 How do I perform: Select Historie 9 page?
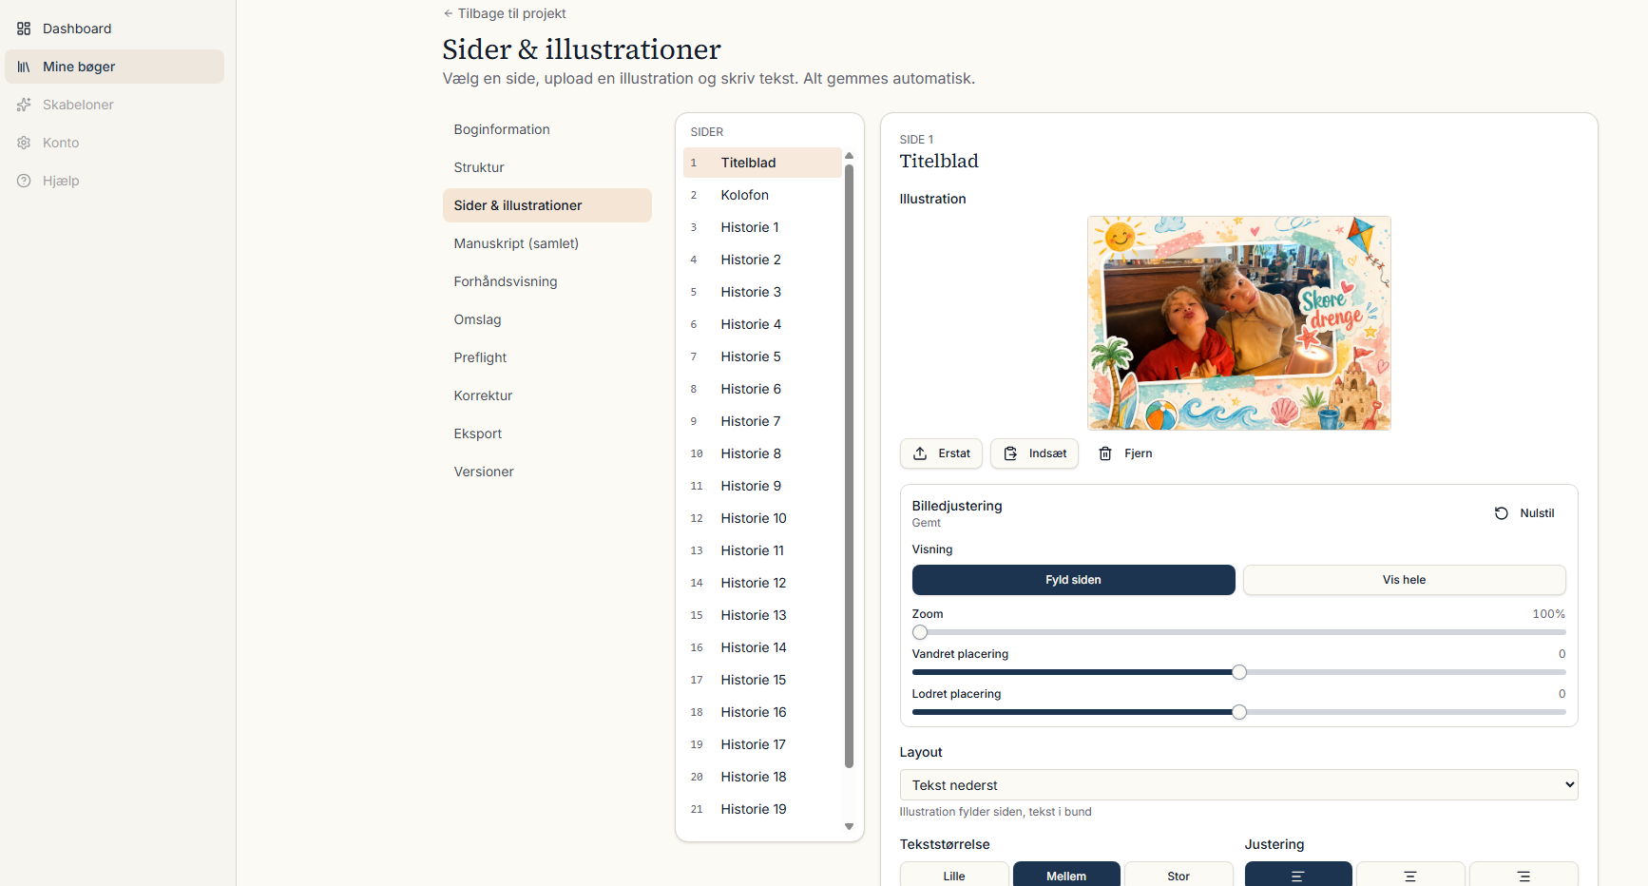pyautogui.click(x=762, y=486)
